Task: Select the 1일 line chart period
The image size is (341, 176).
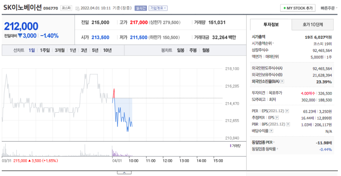Action: [32, 50]
